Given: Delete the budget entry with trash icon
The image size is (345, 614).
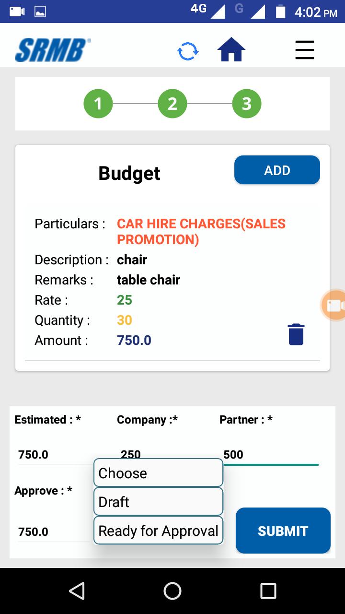Looking at the screenshot, I should pos(296,334).
